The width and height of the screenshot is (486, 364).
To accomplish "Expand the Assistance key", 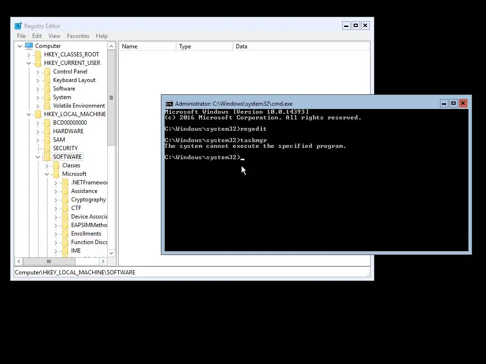I will click(56, 191).
